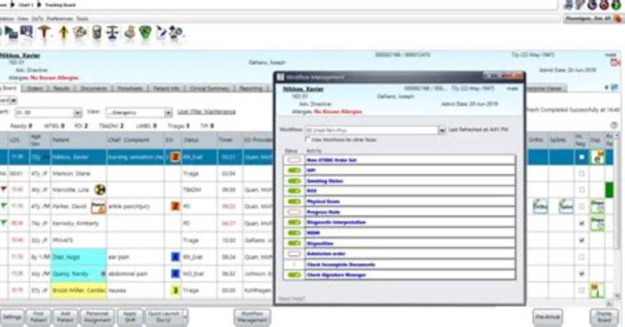Switch to the Results tab

61,89
